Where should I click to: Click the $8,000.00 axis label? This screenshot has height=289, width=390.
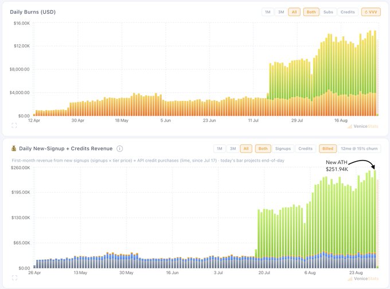click(19, 69)
